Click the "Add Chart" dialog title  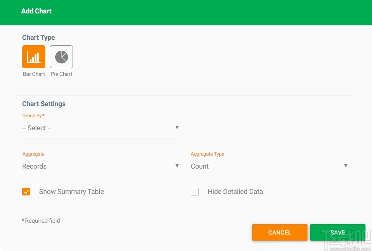coord(36,11)
